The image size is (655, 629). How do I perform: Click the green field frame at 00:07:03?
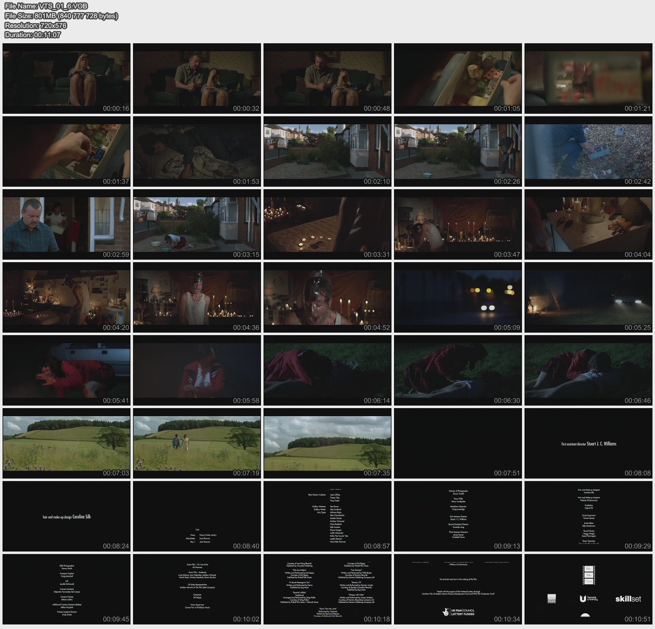pyautogui.click(x=67, y=443)
